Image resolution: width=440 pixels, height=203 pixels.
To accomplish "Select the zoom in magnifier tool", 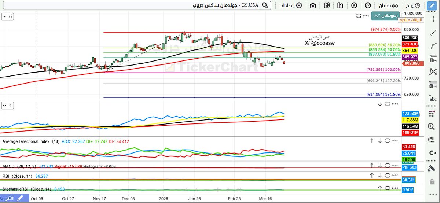I will 431,126.
